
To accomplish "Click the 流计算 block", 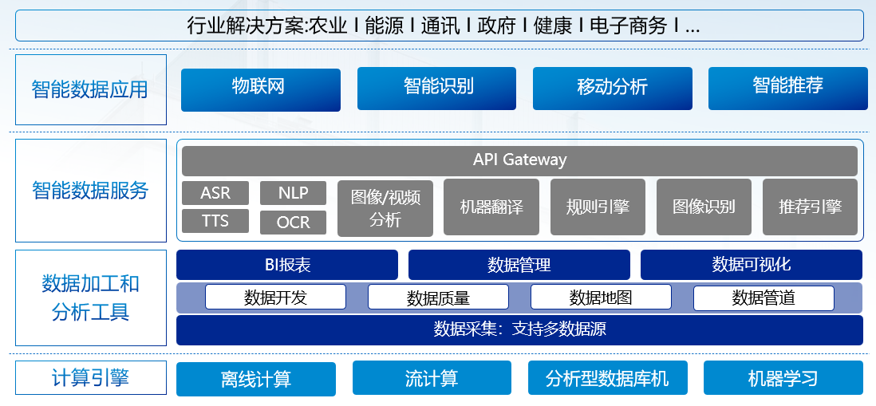I will [x=432, y=378].
